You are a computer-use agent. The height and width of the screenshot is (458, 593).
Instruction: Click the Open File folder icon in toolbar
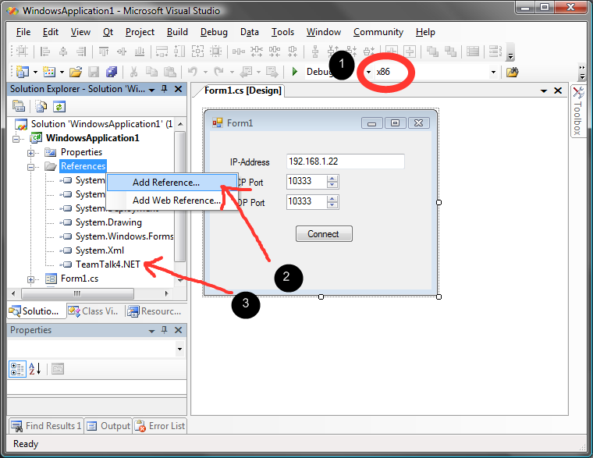[x=76, y=72]
